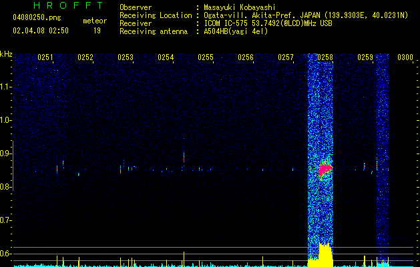Click the meteor label
The width and height of the screenshot is (420, 267).
[x=95, y=21]
